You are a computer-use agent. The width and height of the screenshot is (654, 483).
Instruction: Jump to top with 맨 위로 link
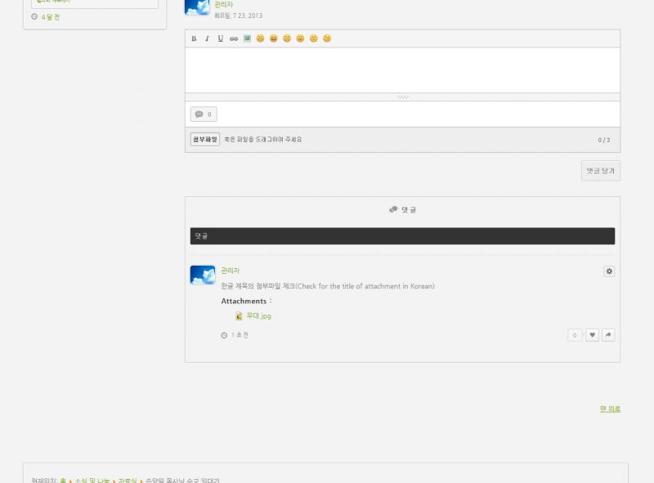[x=610, y=409]
